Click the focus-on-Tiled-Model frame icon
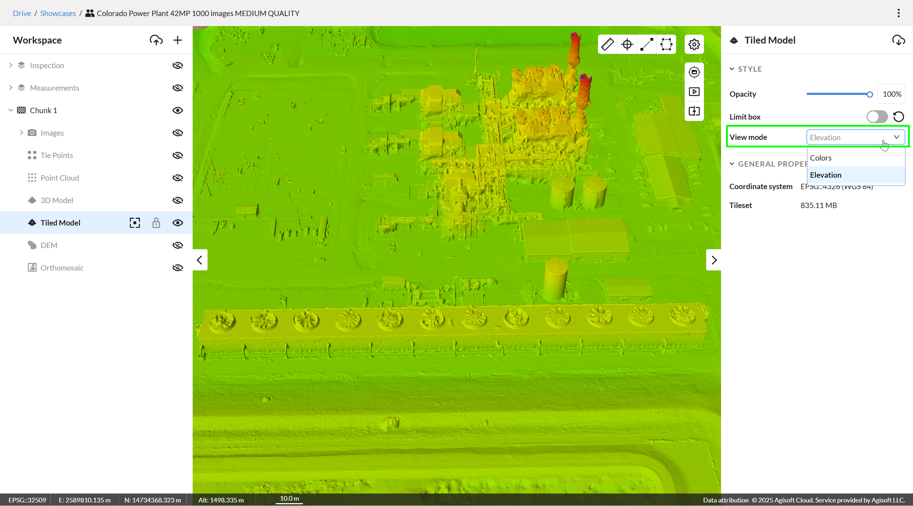 [135, 223]
